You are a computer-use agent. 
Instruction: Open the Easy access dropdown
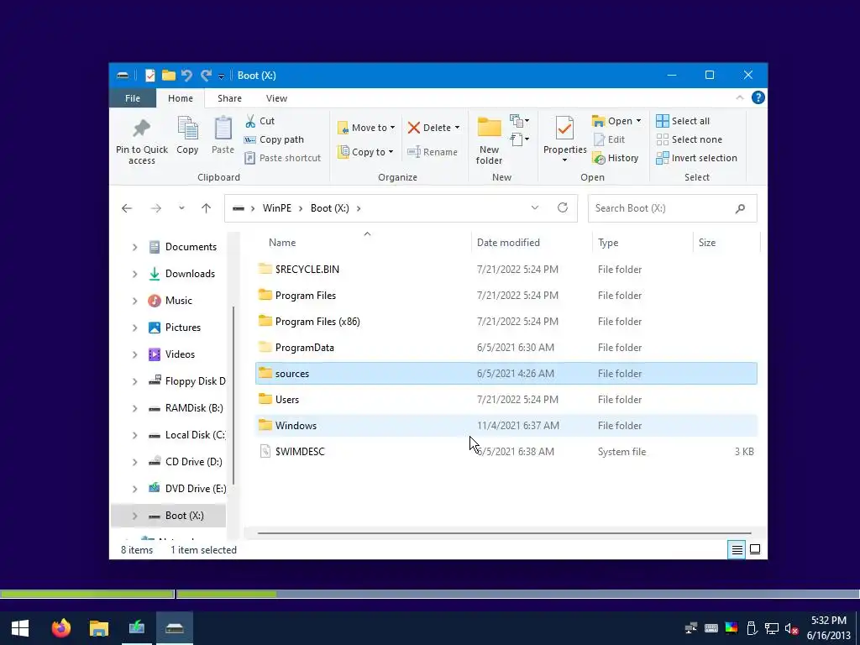519,139
